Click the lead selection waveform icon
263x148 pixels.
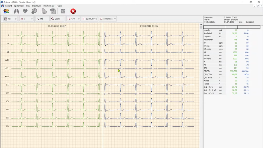coord(22,19)
